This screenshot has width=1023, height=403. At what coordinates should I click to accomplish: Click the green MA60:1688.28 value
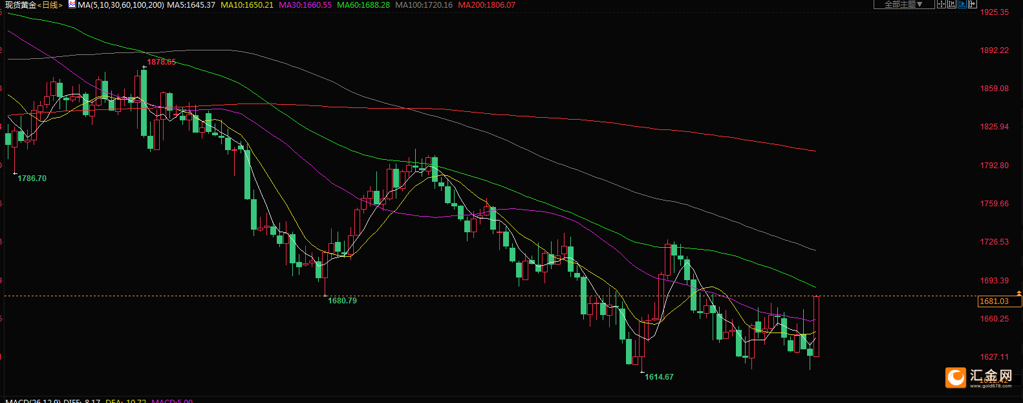tap(363, 5)
